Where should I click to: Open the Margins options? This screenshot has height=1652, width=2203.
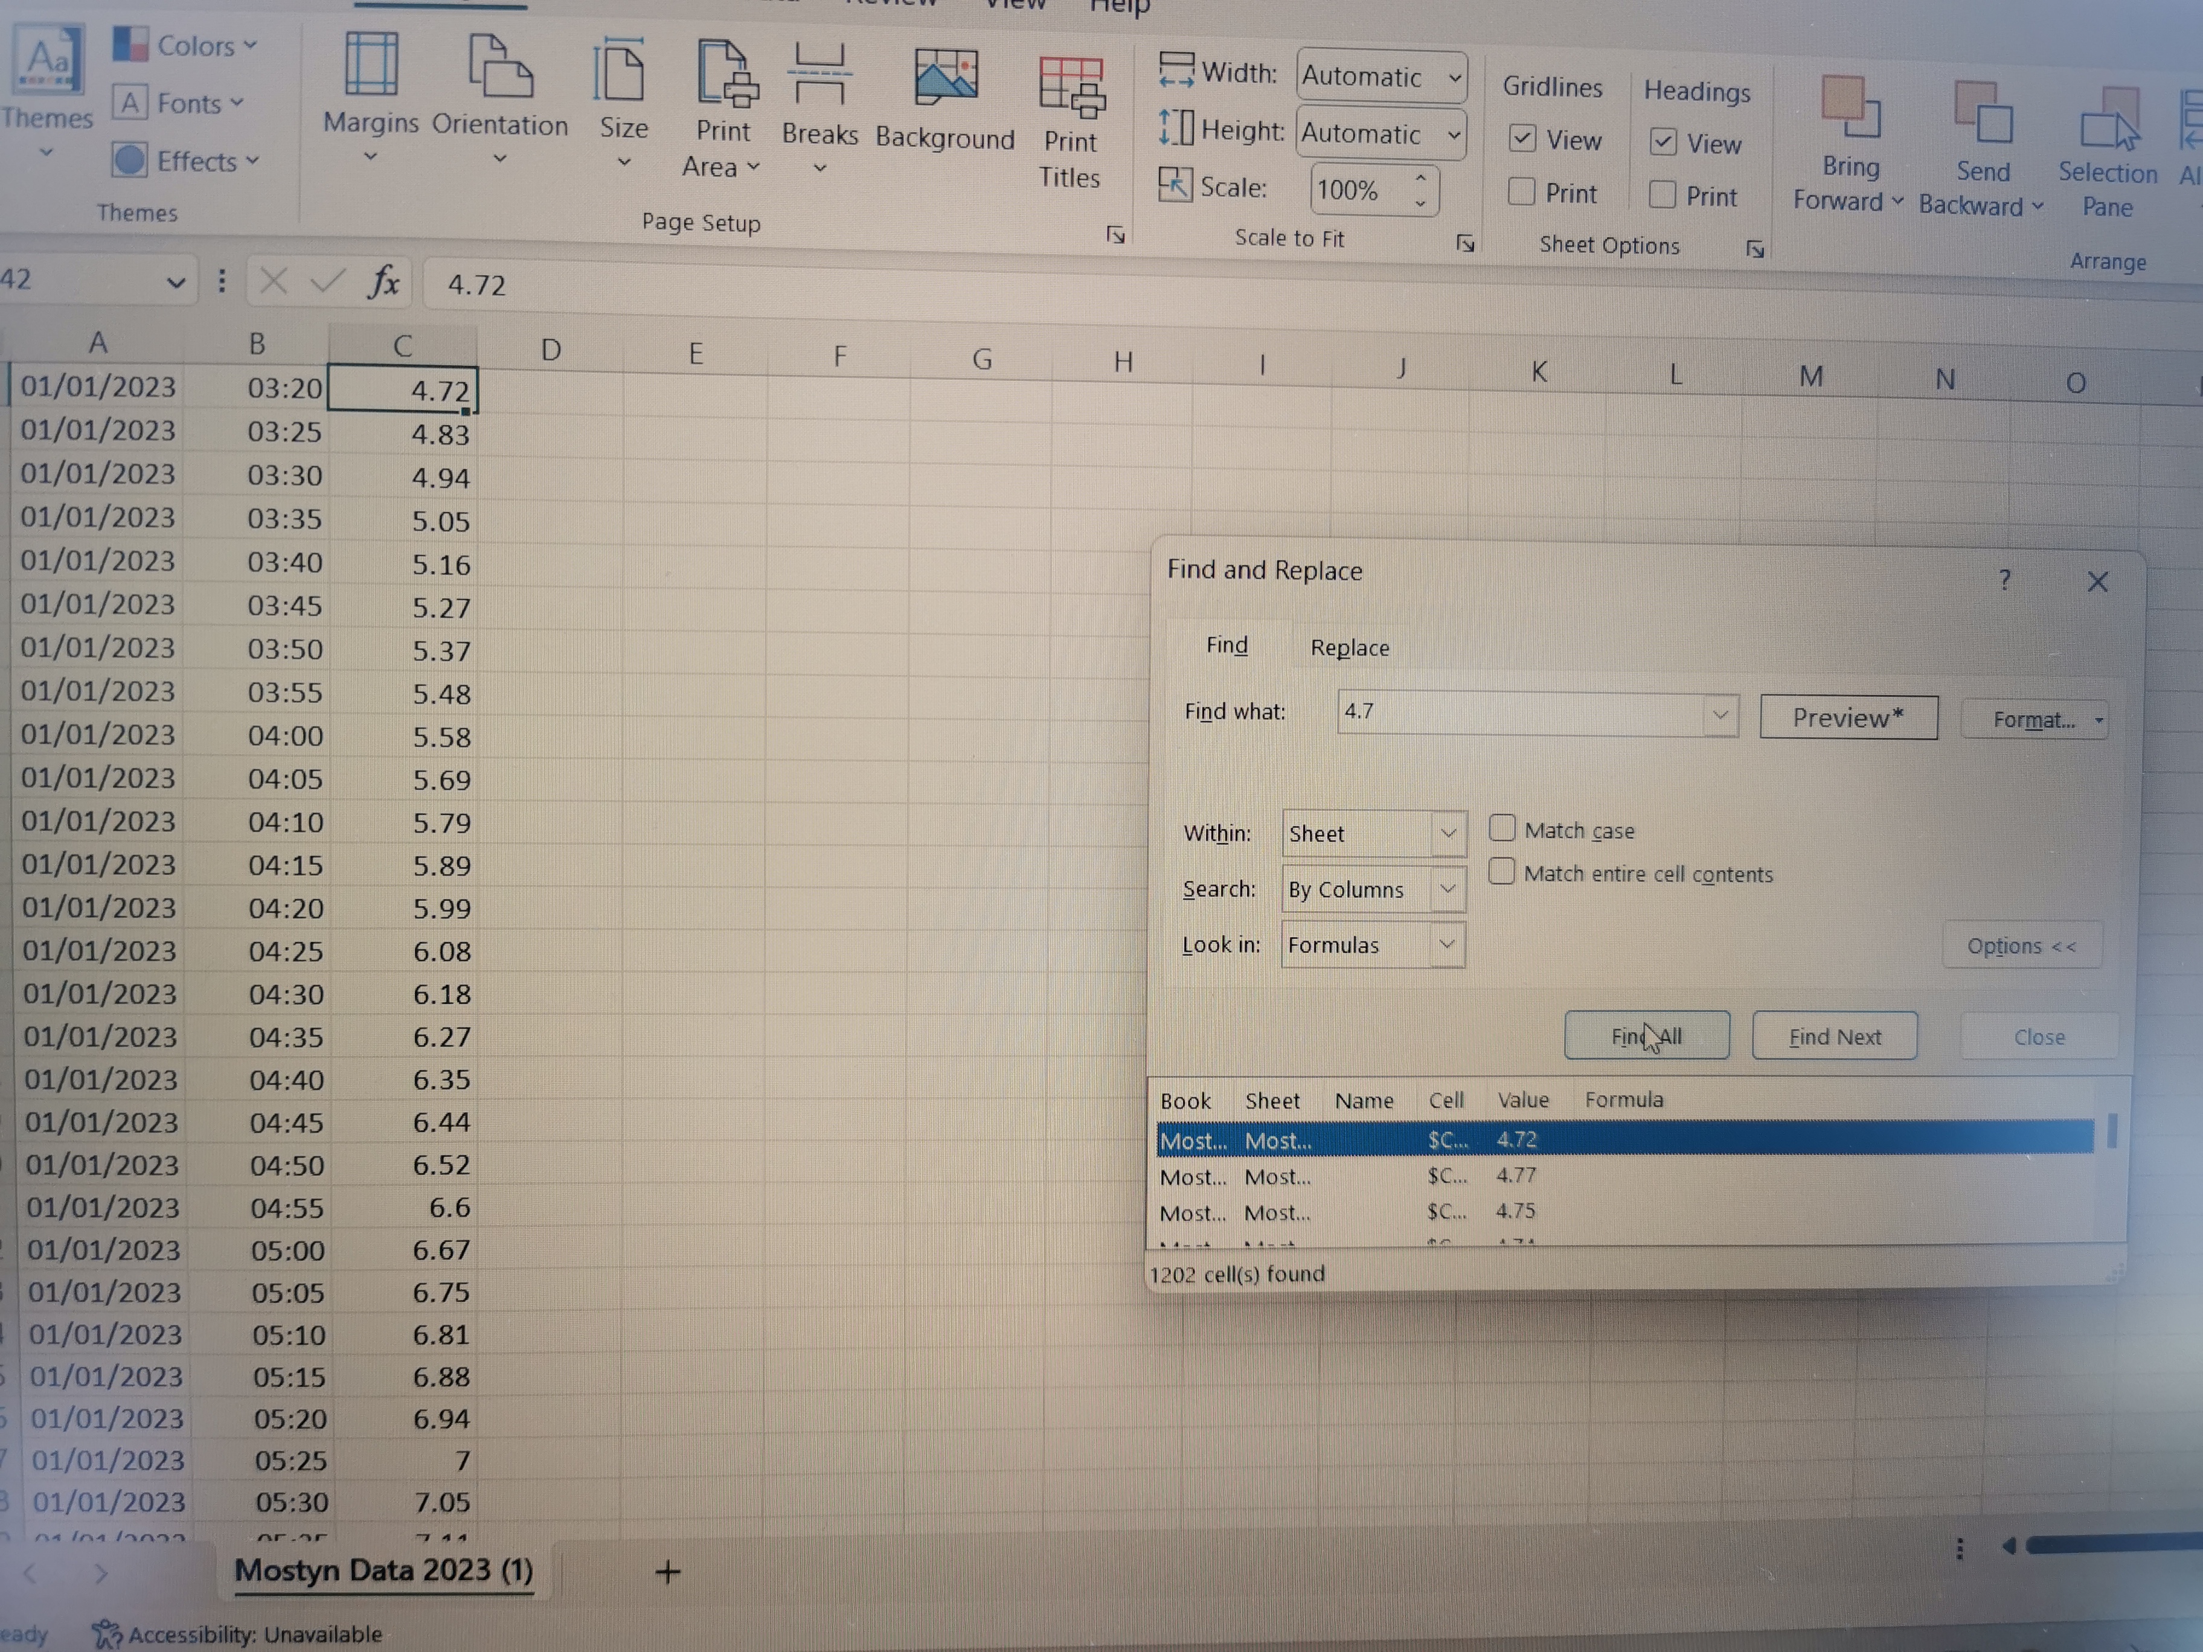[370, 98]
